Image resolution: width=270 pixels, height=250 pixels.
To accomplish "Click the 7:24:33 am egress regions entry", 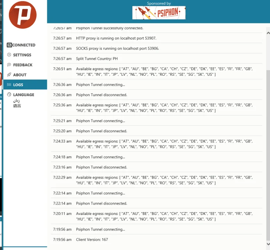I will tap(156, 144).
